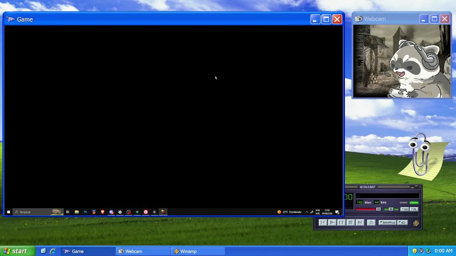Viewport: 456px width, 256px height.
Task: Maximize the Webcam window
Action: pos(434,19)
